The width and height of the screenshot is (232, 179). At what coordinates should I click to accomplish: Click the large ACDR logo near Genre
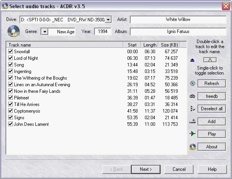point(14,31)
